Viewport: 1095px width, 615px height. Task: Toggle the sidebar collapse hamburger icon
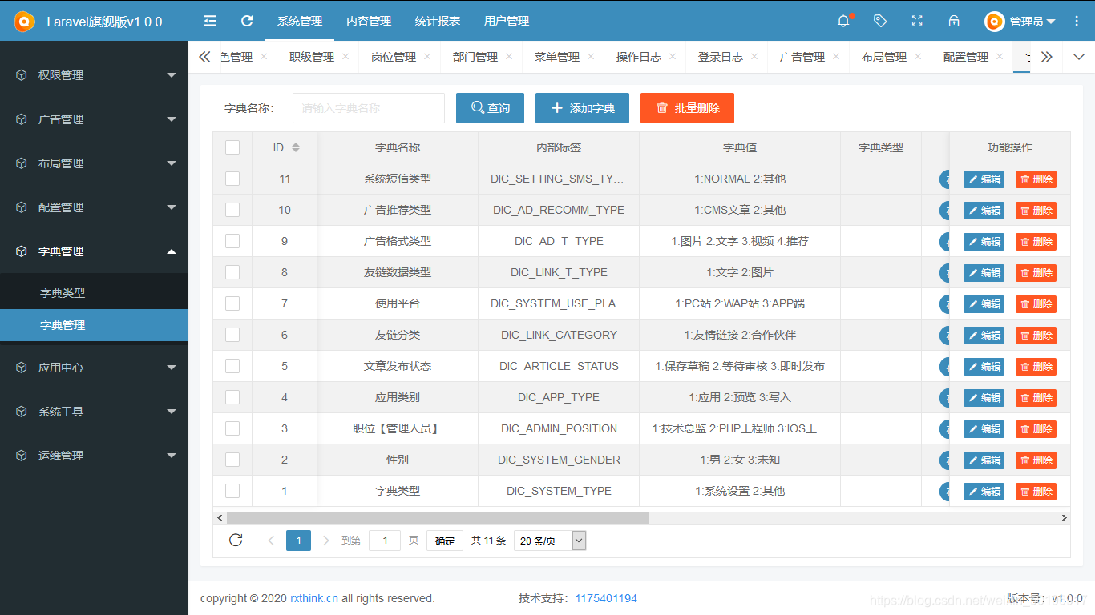tap(210, 21)
